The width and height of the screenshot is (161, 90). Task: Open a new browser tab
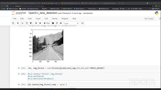(x=123, y=3)
